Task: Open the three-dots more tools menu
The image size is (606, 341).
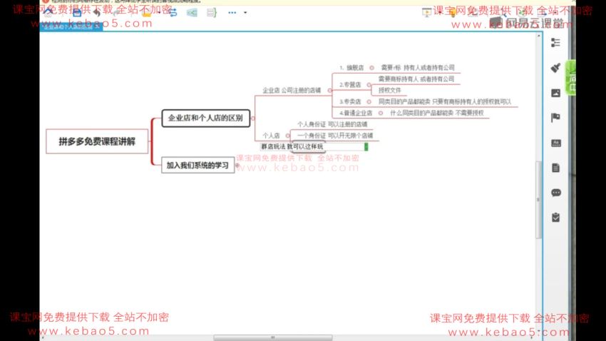Action: (232, 13)
